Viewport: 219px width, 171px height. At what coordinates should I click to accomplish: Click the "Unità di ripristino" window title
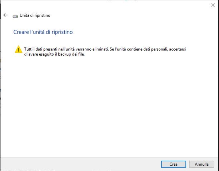pos(35,16)
